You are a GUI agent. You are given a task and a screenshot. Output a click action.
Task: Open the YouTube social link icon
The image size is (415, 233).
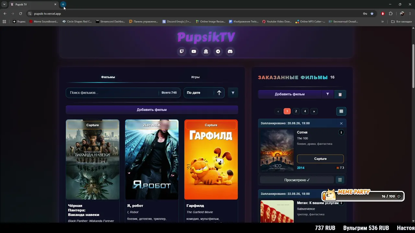point(194,51)
